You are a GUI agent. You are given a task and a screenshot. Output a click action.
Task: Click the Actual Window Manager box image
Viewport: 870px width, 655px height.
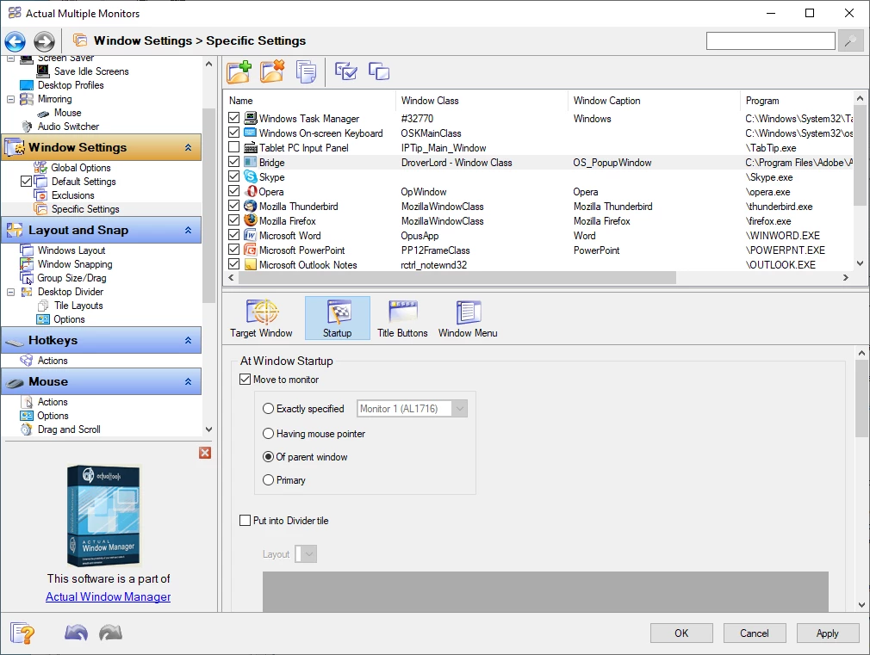click(103, 516)
